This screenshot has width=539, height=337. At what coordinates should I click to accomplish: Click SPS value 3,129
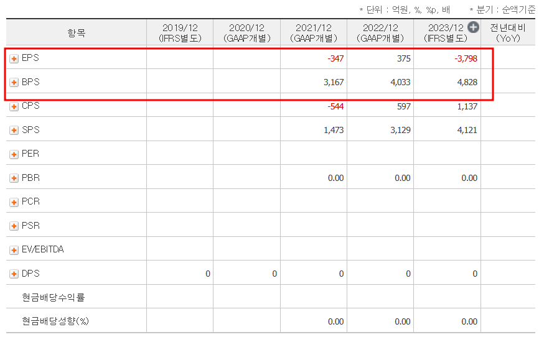click(400, 130)
